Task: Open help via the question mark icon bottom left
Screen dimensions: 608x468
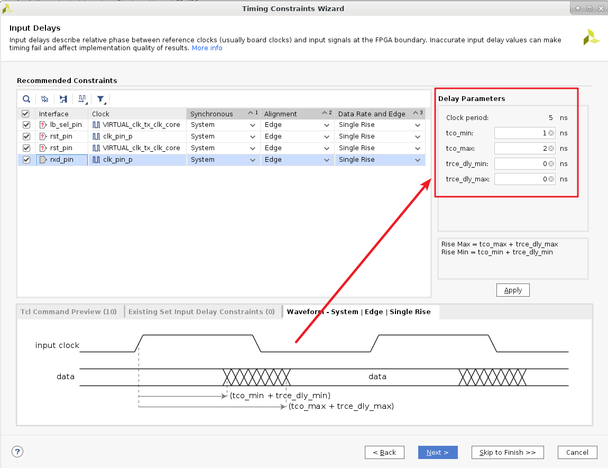Action: [x=17, y=452]
